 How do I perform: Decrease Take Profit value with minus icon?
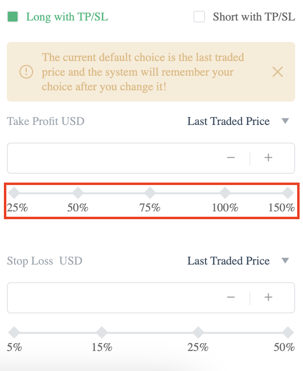coord(231,158)
